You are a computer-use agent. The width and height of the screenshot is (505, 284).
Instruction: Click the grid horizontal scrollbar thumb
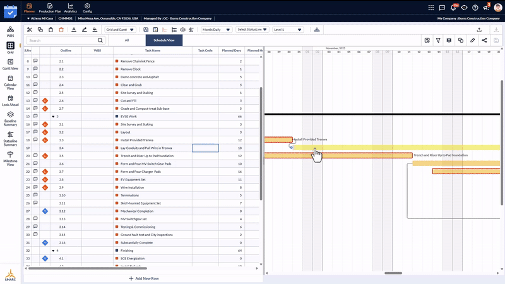[x=88, y=268]
